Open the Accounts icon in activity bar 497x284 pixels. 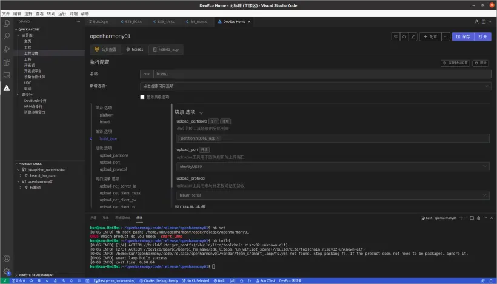(7, 259)
